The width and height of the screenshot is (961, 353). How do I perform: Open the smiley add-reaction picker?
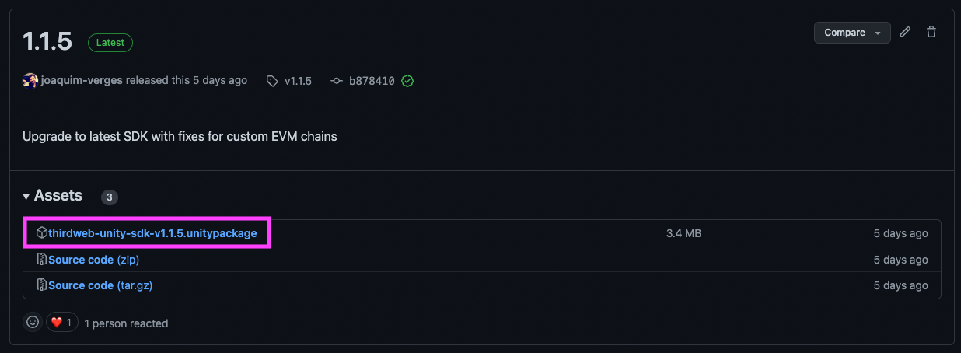tap(33, 323)
